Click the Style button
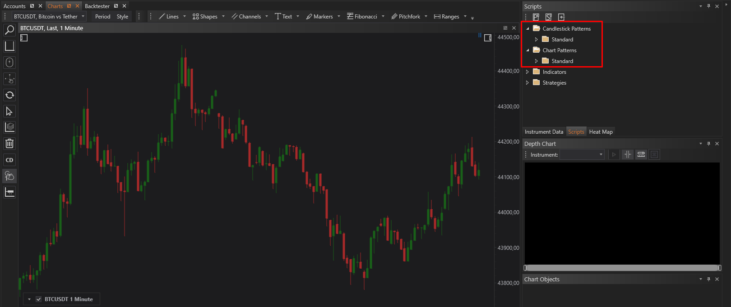Image resolution: width=731 pixels, height=307 pixels. pos(122,17)
